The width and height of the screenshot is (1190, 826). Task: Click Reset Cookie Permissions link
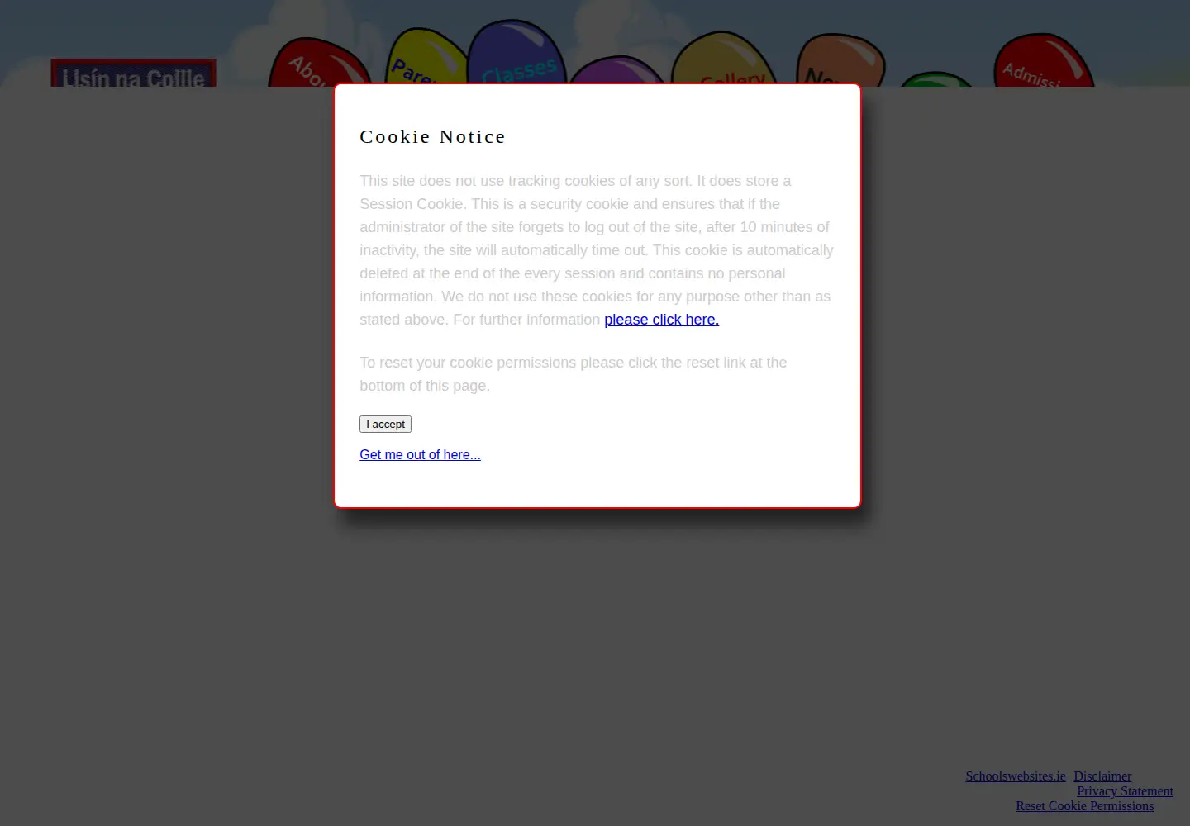tap(1084, 806)
